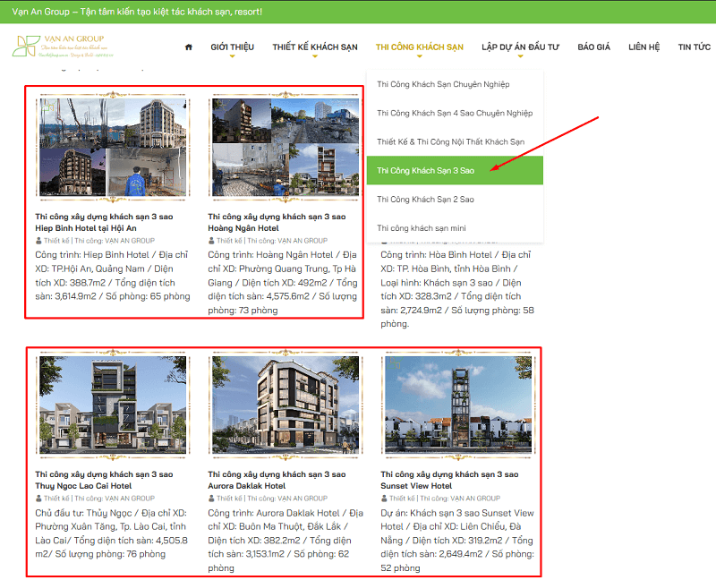716x580 pixels.
Task: Click the home icon in navigation bar
Action: click(x=189, y=47)
